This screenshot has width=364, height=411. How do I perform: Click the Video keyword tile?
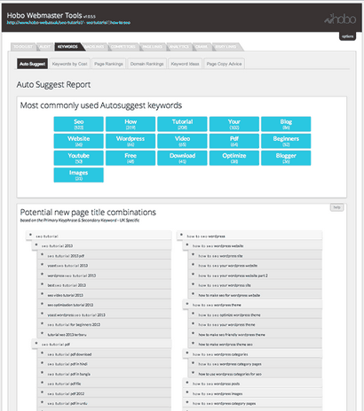click(182, 141)
